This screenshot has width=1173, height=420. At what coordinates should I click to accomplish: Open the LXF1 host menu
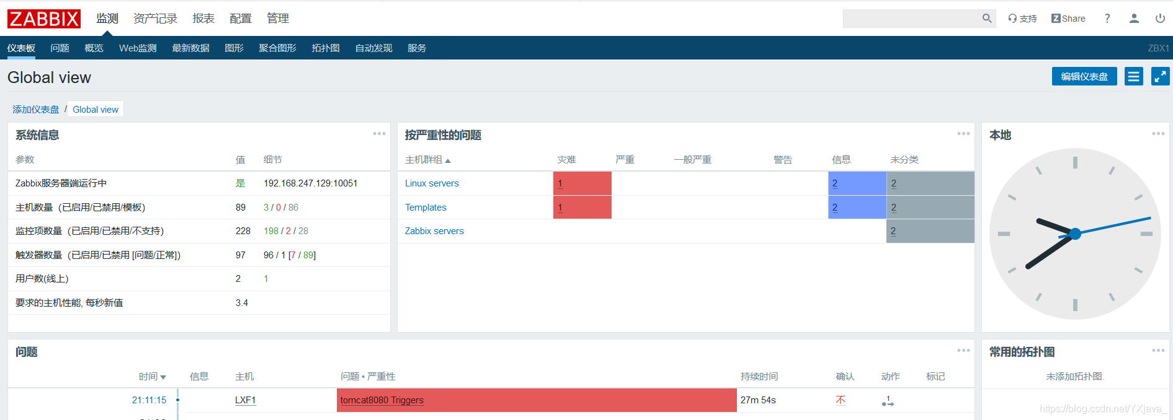(246, 400)
